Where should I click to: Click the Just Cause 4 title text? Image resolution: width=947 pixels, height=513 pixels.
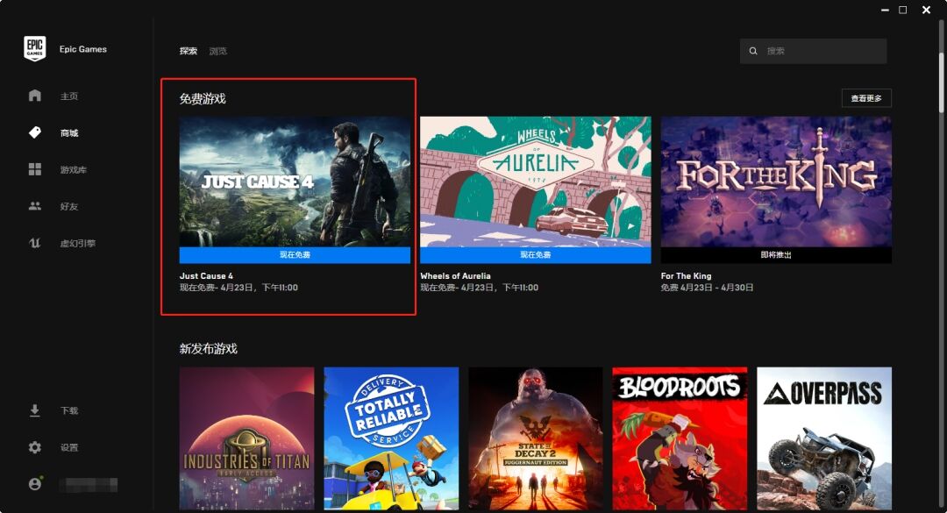[x=206, y=275]
